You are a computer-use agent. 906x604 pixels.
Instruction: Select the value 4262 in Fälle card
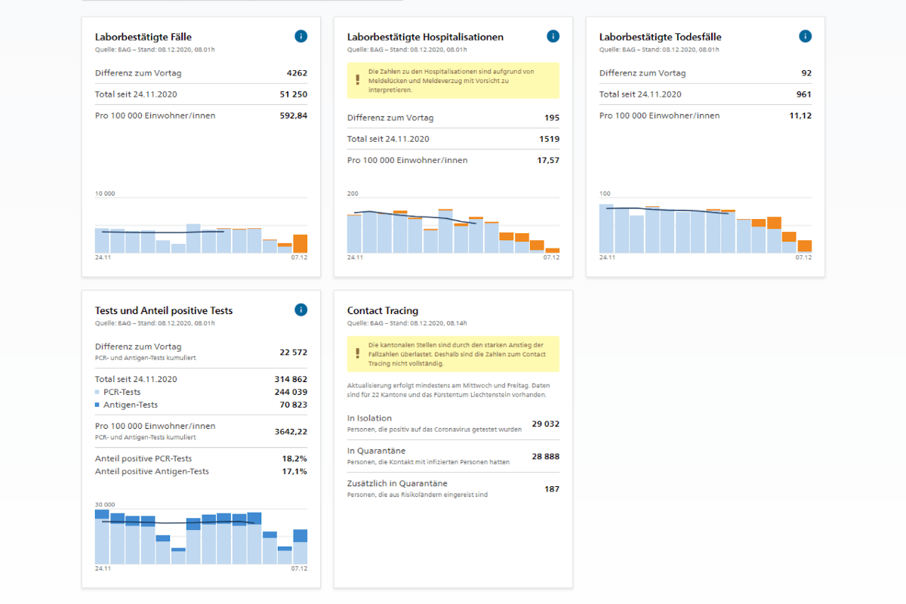tap(297, 73)
